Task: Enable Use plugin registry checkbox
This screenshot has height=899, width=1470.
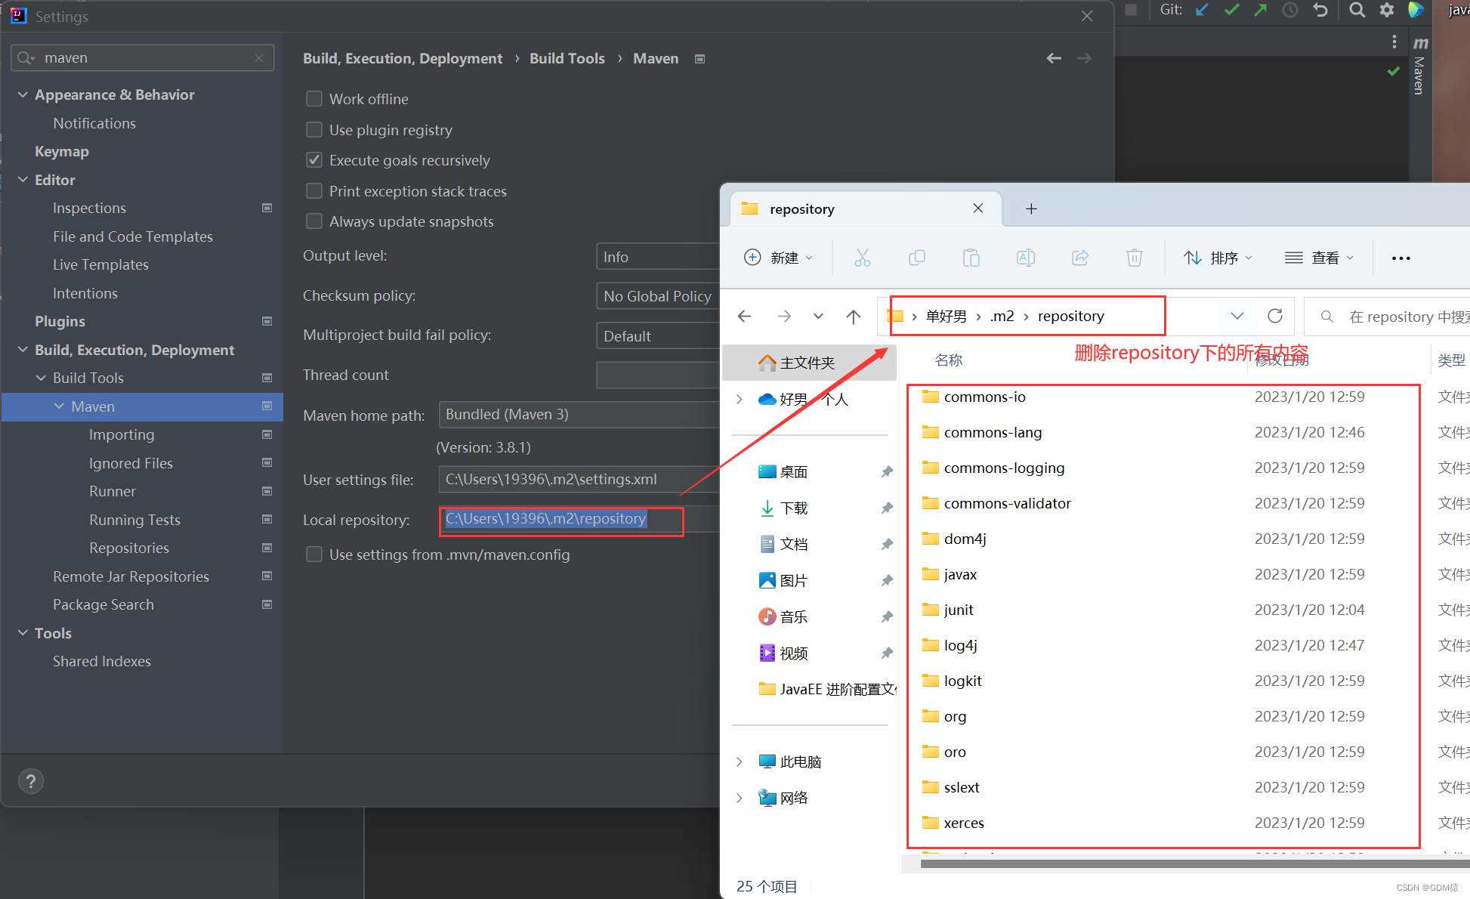Action: [x=314, y=130]
